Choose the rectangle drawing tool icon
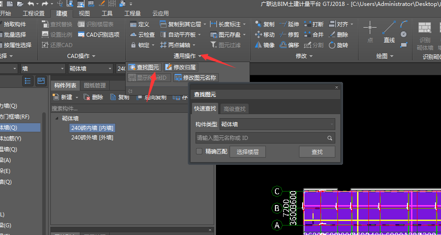 click(404, 45)
